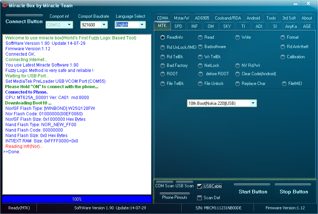Minimize the Miracle Box window
318x214 pixels.
(296, 4)
